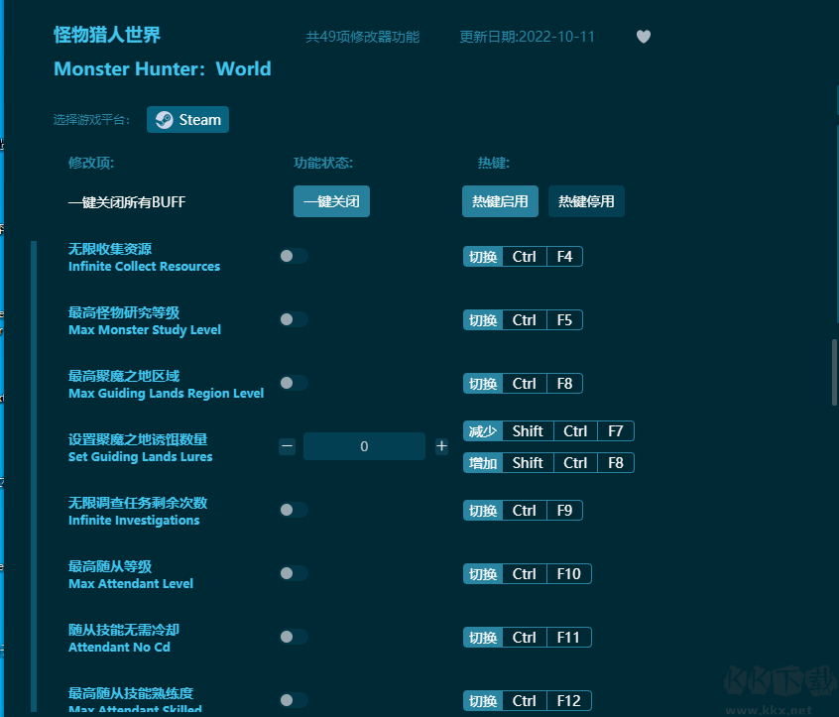Click the 减少 hotkey label
Screen dimensions: 839x717
pos(483,430)
